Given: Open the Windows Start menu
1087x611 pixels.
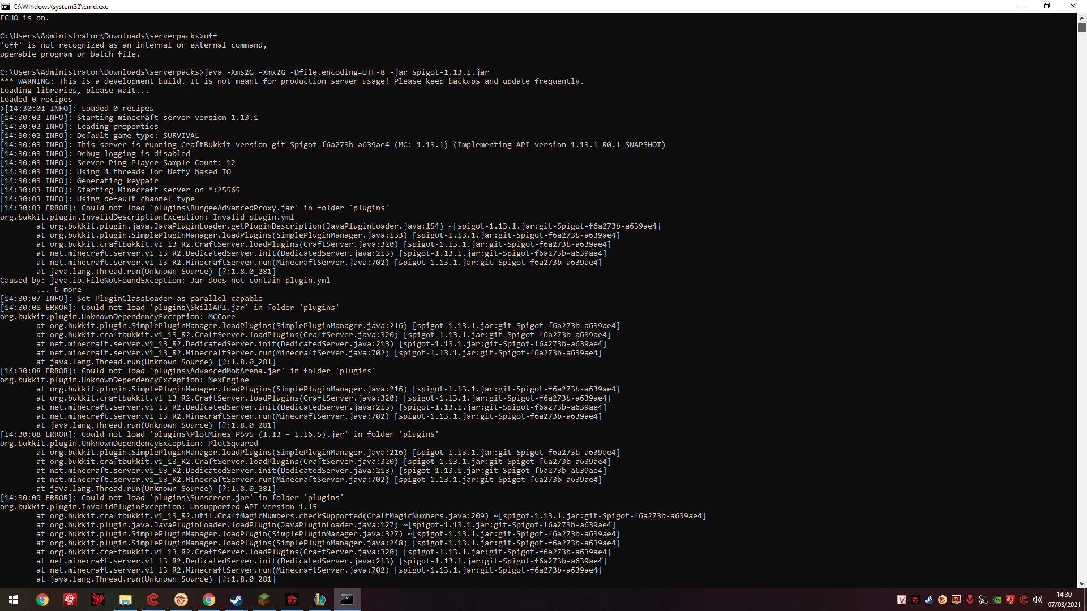Looking at the screenshot, I should (14, 600).
